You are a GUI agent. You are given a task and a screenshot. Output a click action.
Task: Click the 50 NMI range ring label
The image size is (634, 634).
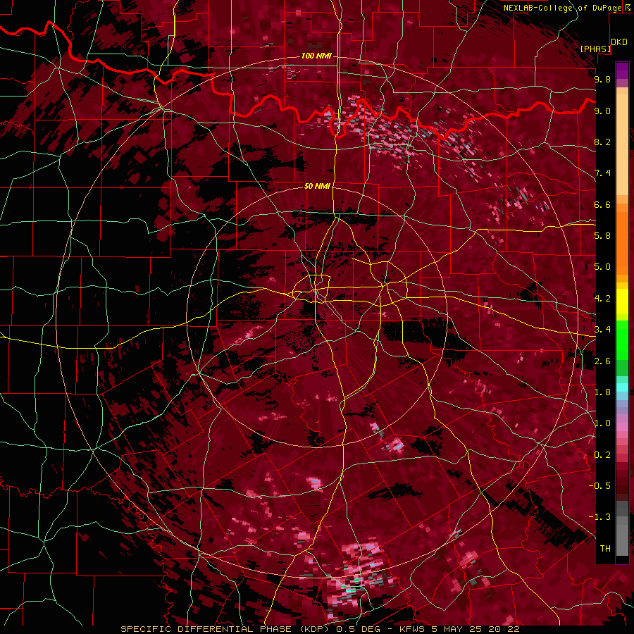point(317,186)
